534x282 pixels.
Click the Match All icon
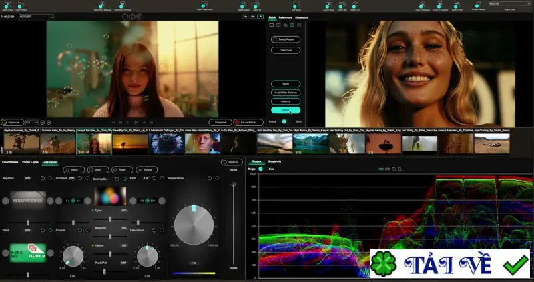click(x=257, y=5)
